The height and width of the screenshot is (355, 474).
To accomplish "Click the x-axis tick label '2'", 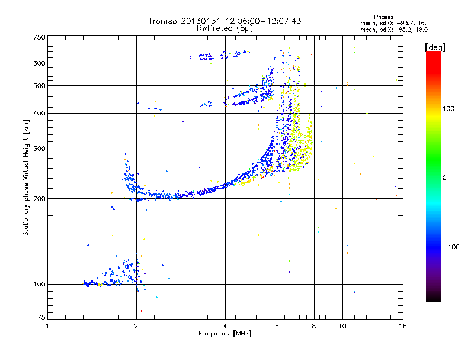I will tap(136, 326).
